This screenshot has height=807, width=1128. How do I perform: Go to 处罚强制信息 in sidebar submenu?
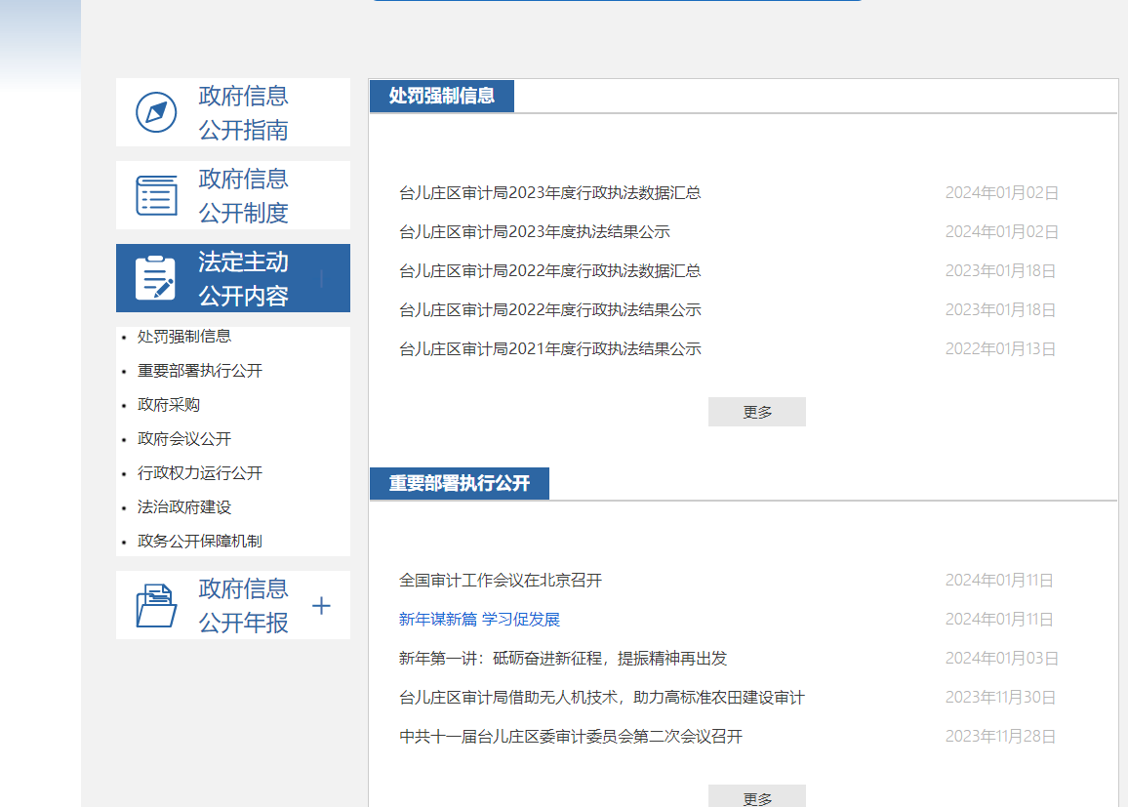(x=184, y=336)
